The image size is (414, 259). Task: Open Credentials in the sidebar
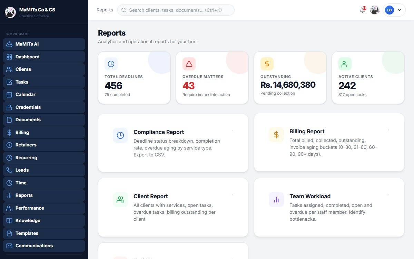[x=44, y=107]
